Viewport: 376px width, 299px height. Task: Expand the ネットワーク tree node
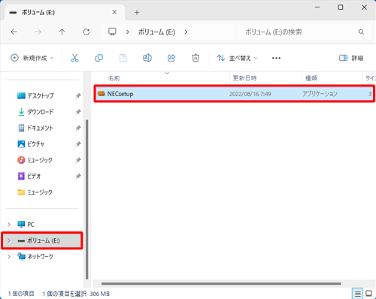9,256
